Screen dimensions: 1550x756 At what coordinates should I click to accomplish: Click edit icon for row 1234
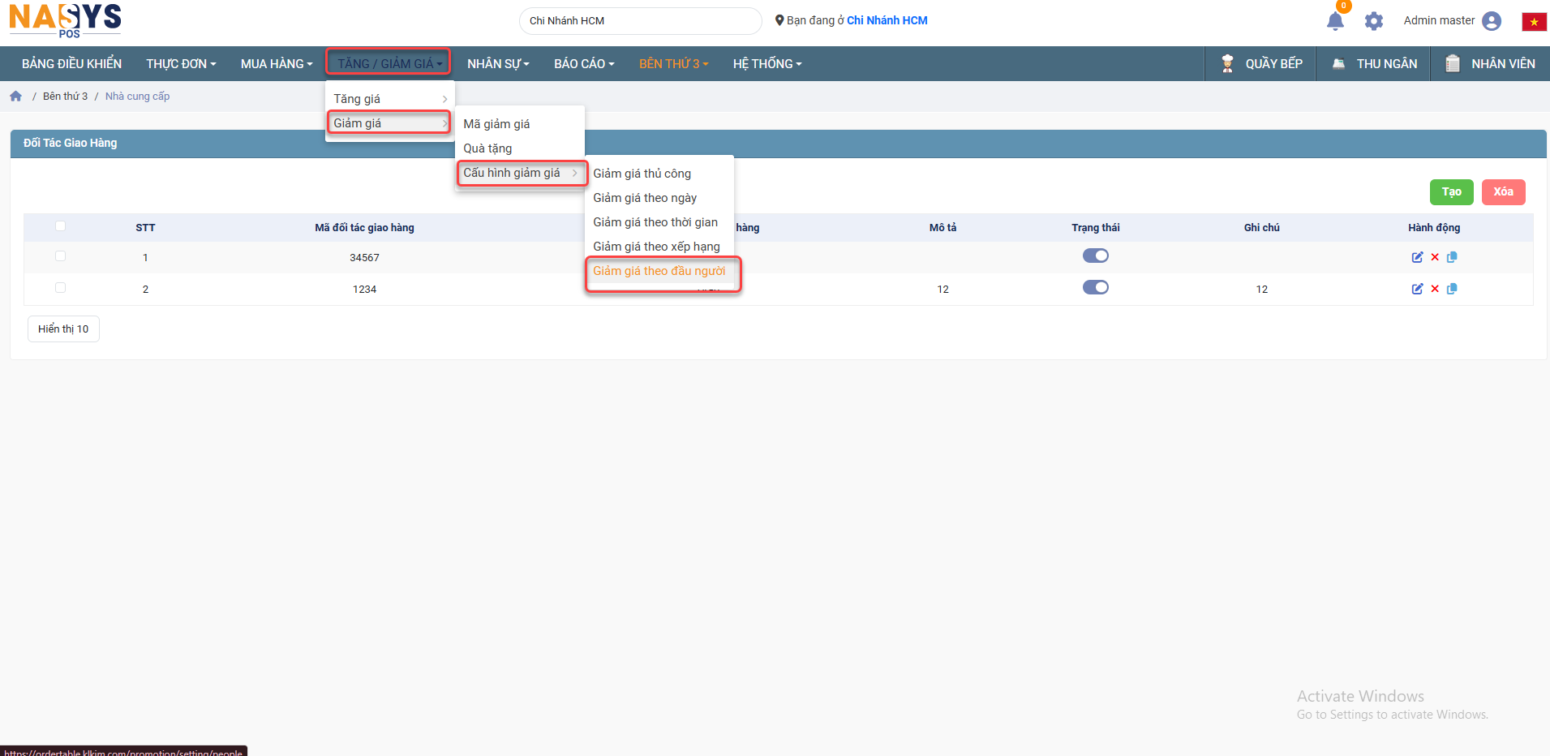(x=1417, y=289)
